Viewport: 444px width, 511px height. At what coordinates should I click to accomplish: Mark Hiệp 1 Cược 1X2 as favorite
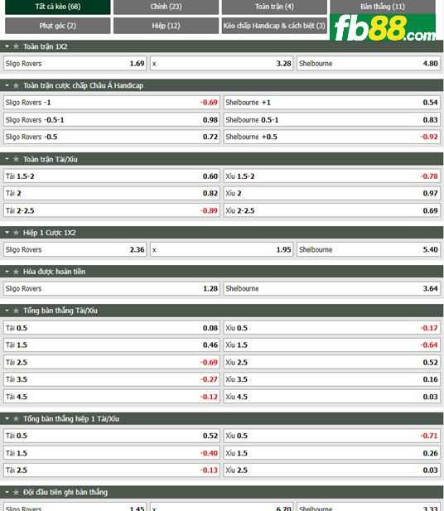coord(16,233)
